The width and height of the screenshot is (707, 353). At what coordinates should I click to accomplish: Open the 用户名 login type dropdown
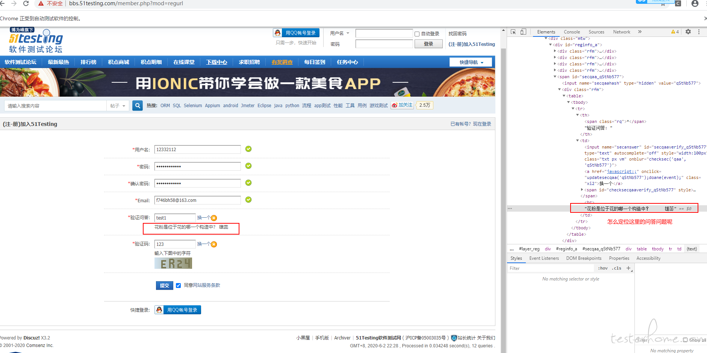click(340, 33)
